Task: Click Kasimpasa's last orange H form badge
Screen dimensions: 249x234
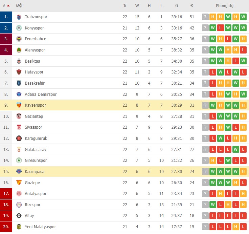Action: [x=243, y=172]
